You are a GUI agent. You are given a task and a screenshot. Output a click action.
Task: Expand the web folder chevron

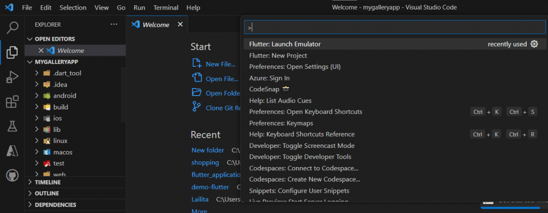click(37, 174)
